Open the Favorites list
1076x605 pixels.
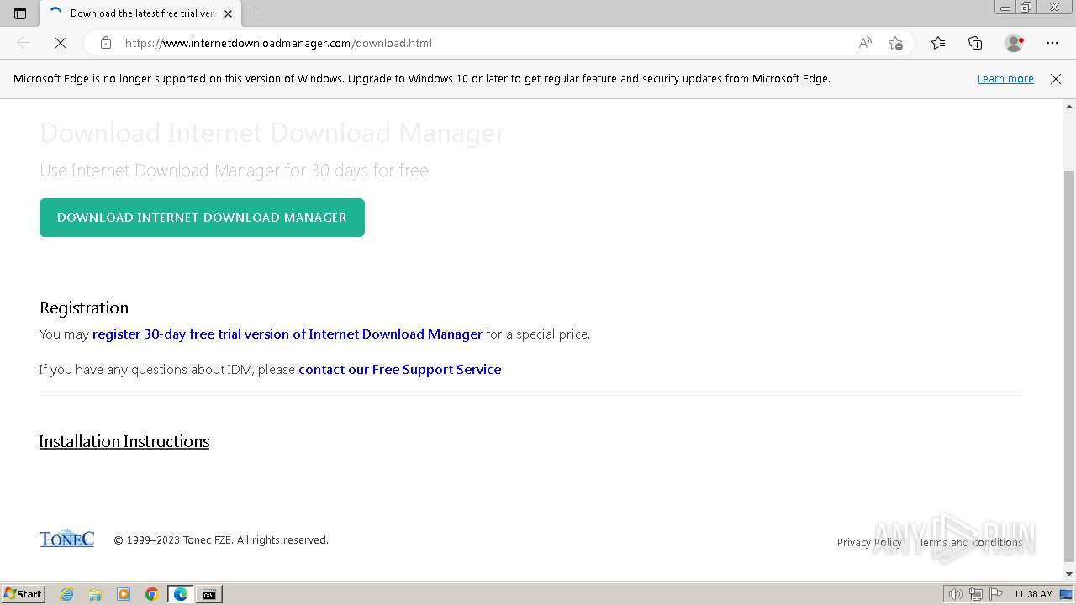(938, 43)
